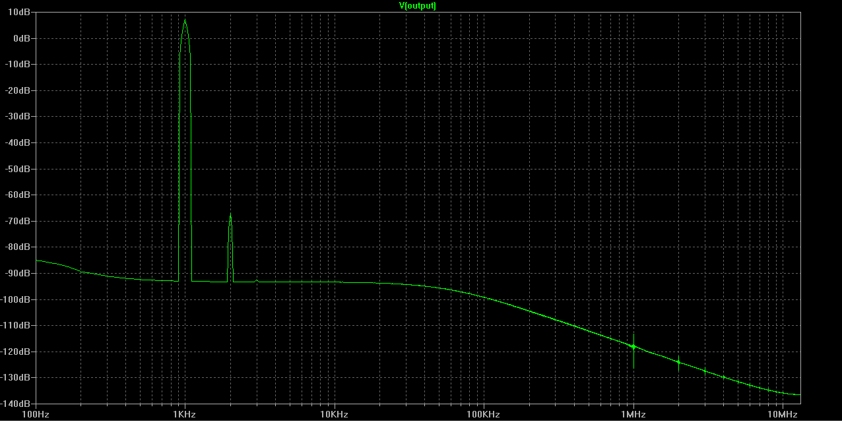Click the -40dB axis label

[19, 142]
